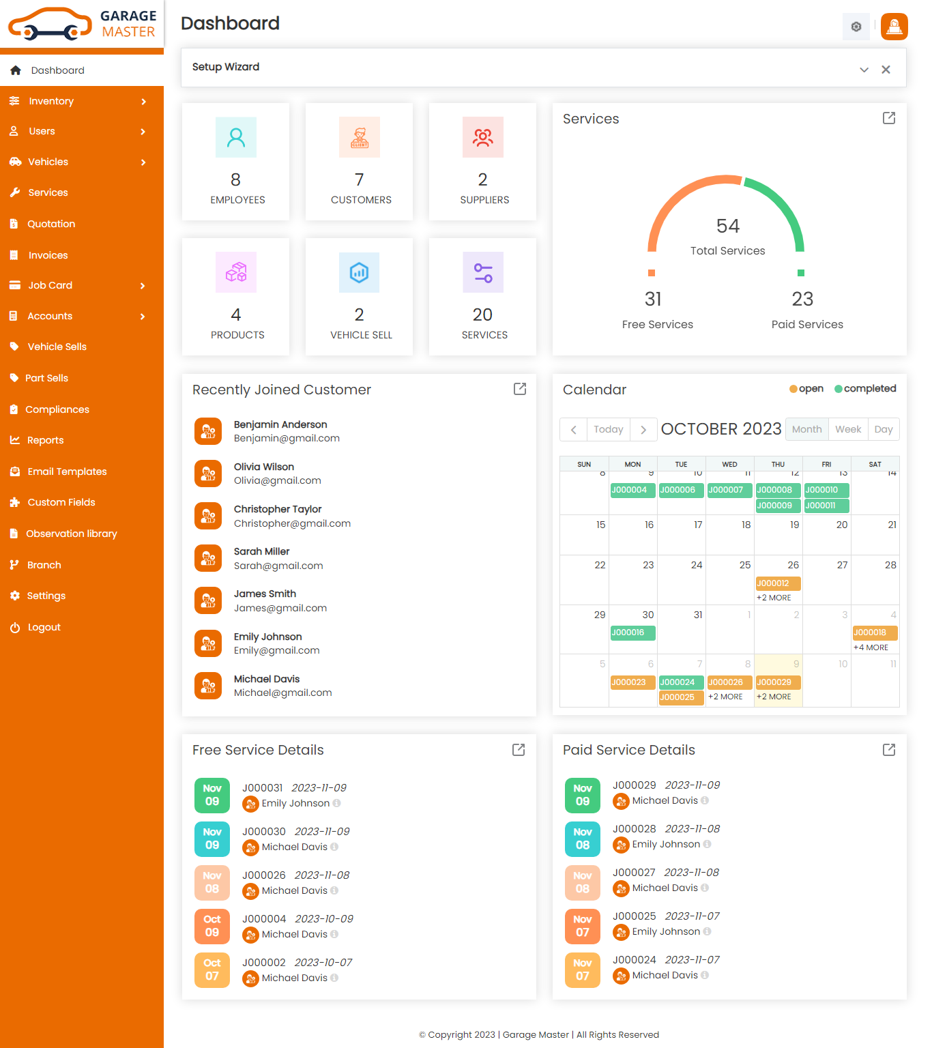Open Quotation from the sidebar
Image resolution: width=932 pixels, height=1048 pixels.
click(51, 224)
